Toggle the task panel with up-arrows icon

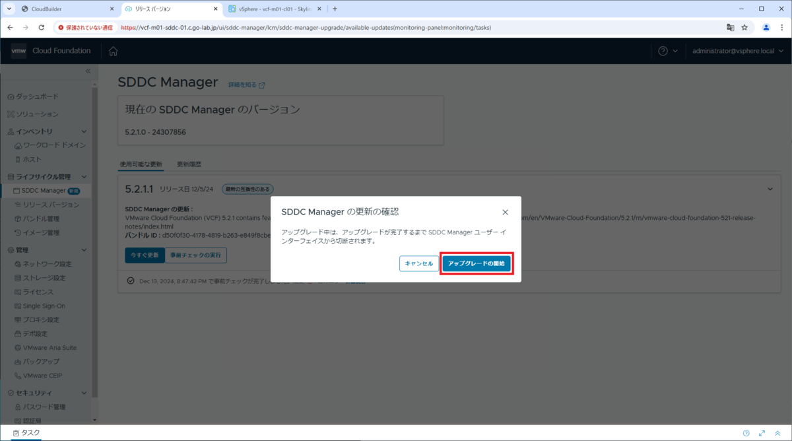click(x=778, y=433)
